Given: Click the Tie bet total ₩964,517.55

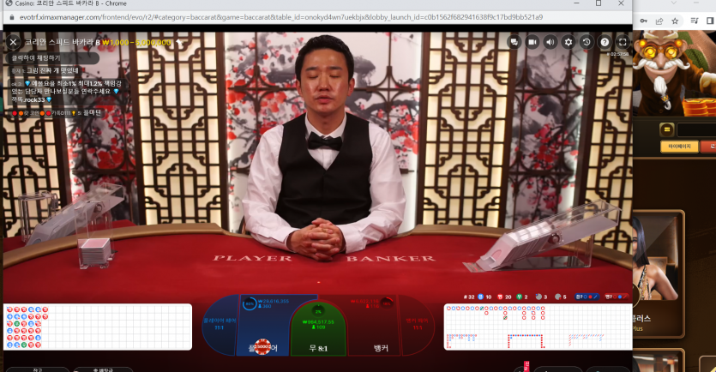Looking at the screenshot, I should point(318,321).
